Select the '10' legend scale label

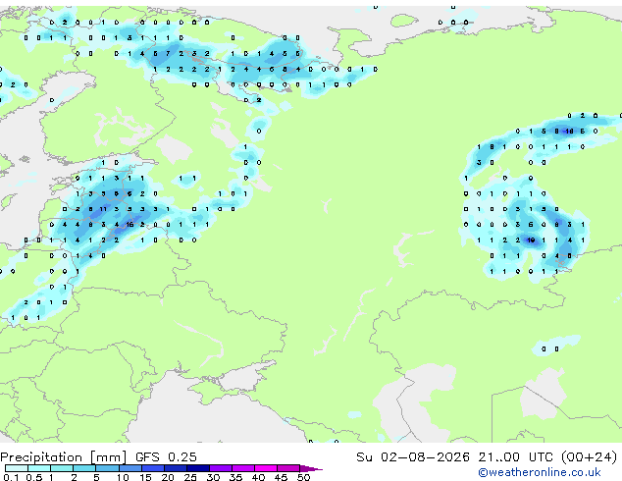123,477
